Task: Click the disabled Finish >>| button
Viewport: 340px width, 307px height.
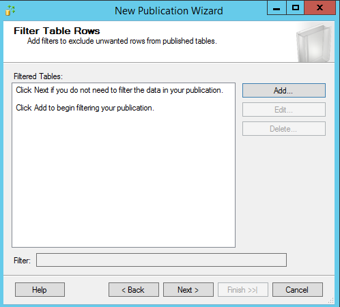Action: click(x=243, y=290)
